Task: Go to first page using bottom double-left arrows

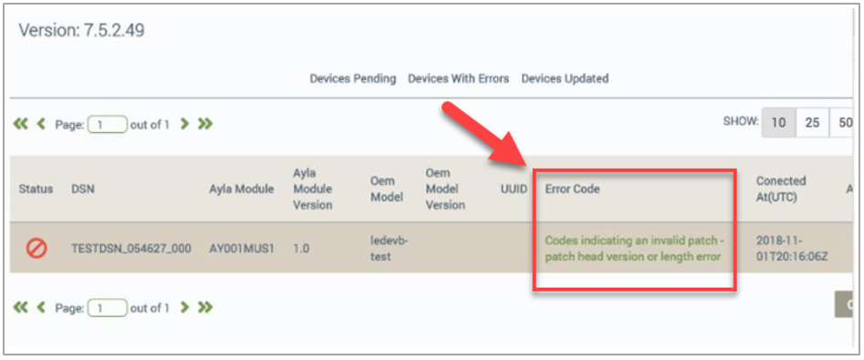Action: (x=20, y=307)
